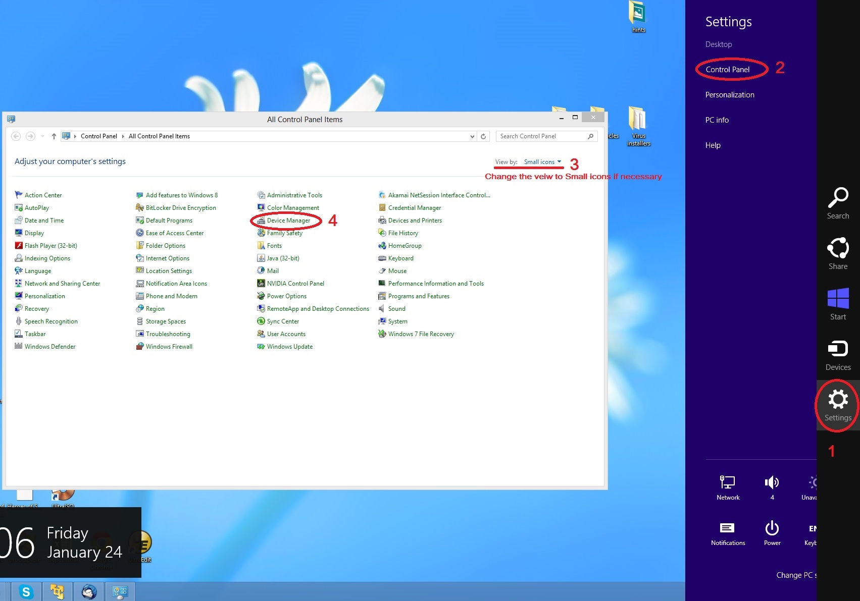This screenshot has height=601, width=860.
Task: Open Windows 7 File Recovery
Action: pos(421,334)
